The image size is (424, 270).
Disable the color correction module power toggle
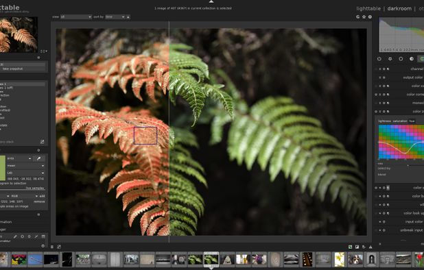[376, 95]
